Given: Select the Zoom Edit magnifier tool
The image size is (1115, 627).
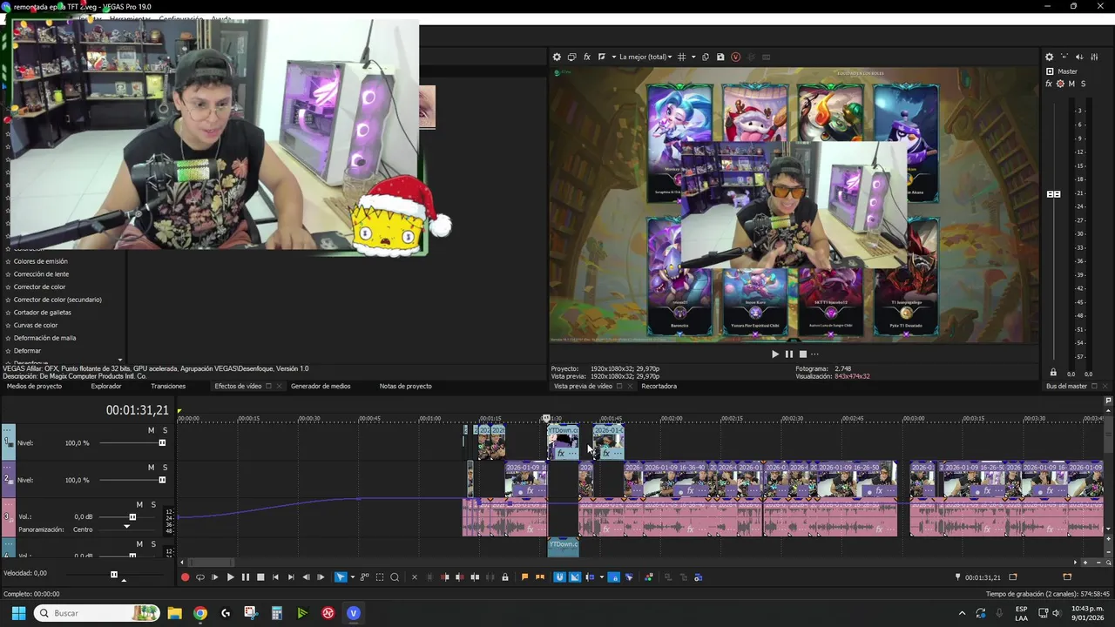Looking at the screenshot, I should [395, 576].
